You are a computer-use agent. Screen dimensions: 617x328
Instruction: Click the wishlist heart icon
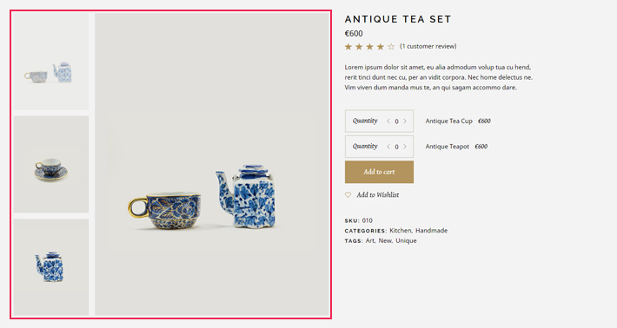[348, 195]
